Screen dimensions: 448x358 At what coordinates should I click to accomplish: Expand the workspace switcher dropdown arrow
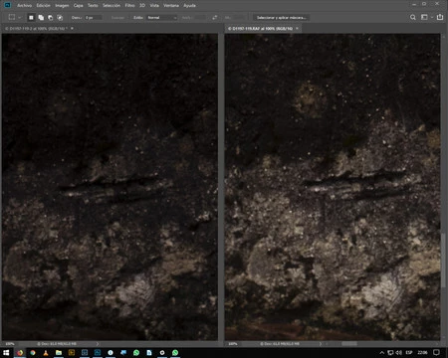pos(432,17)
